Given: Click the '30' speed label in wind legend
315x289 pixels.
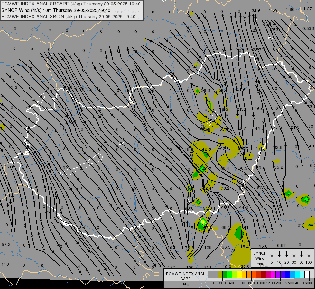Looking at the screenshot, I should click(x=294, y=262).
